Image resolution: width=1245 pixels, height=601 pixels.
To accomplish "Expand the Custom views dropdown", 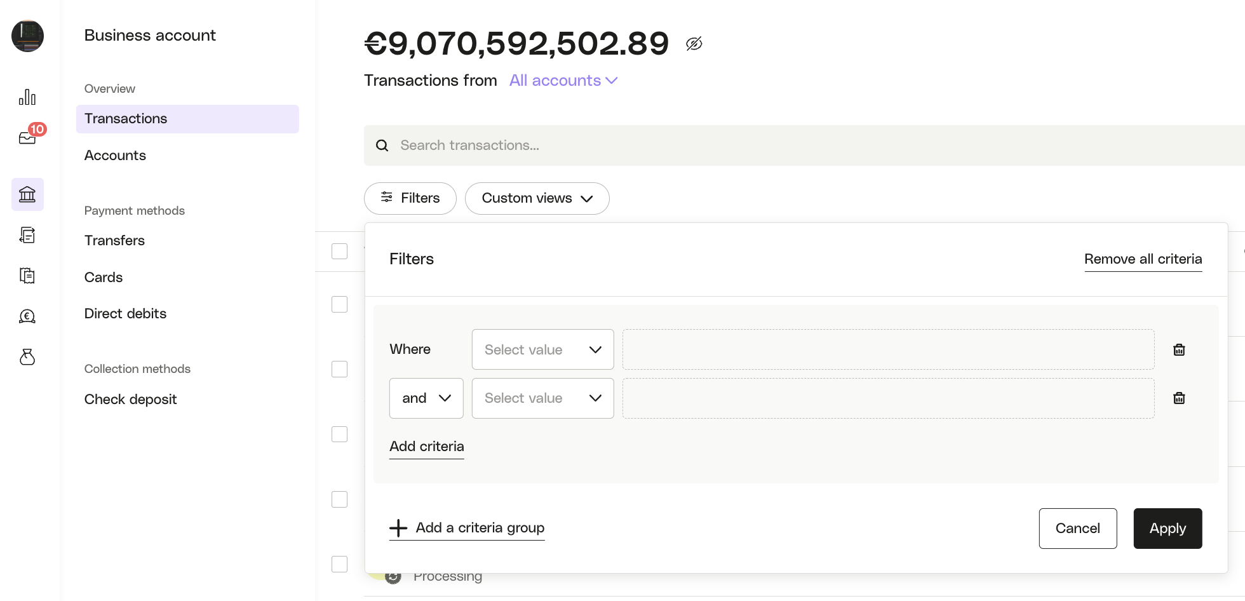I will 537,198.
